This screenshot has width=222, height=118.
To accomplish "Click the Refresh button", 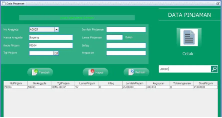I will [x=136, y=72].
